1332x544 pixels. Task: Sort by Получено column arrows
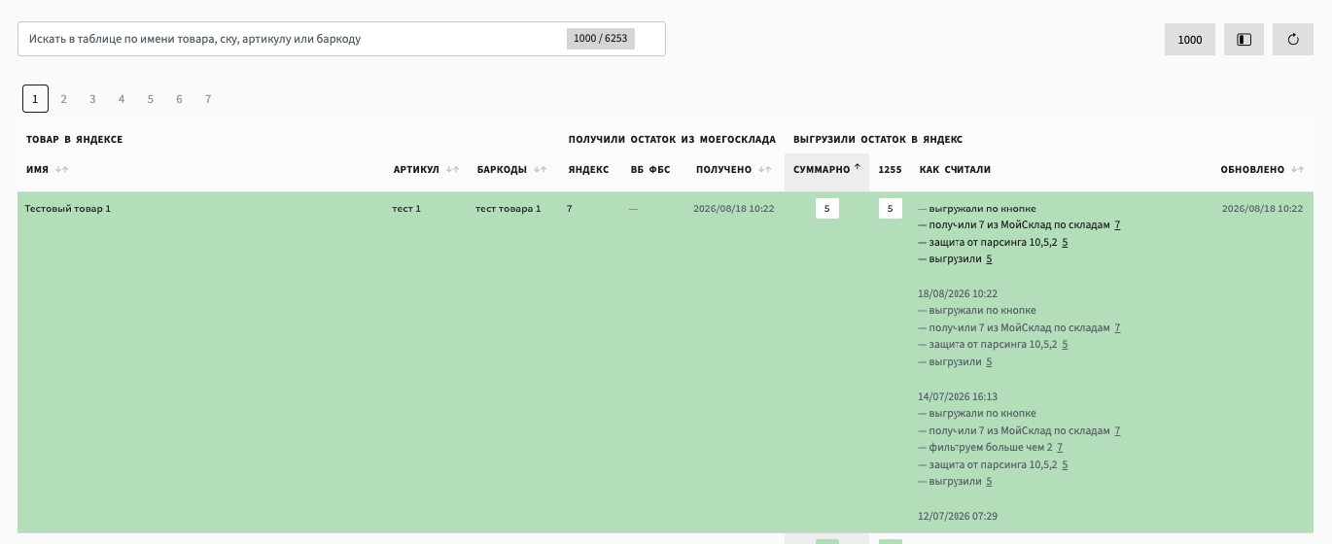point(763,169)
